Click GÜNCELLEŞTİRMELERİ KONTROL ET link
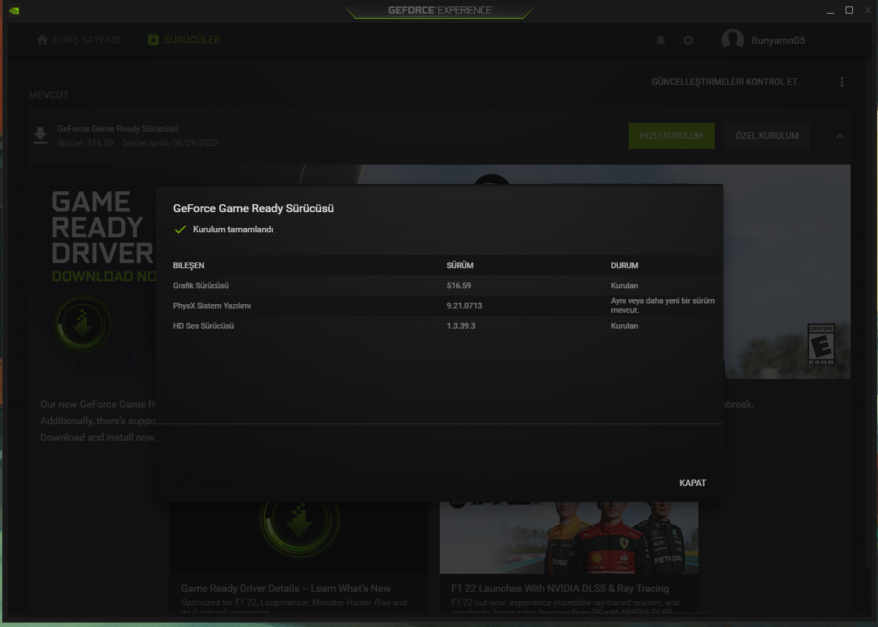The width and height of the screenshot is (878, 627). point(724,82)
